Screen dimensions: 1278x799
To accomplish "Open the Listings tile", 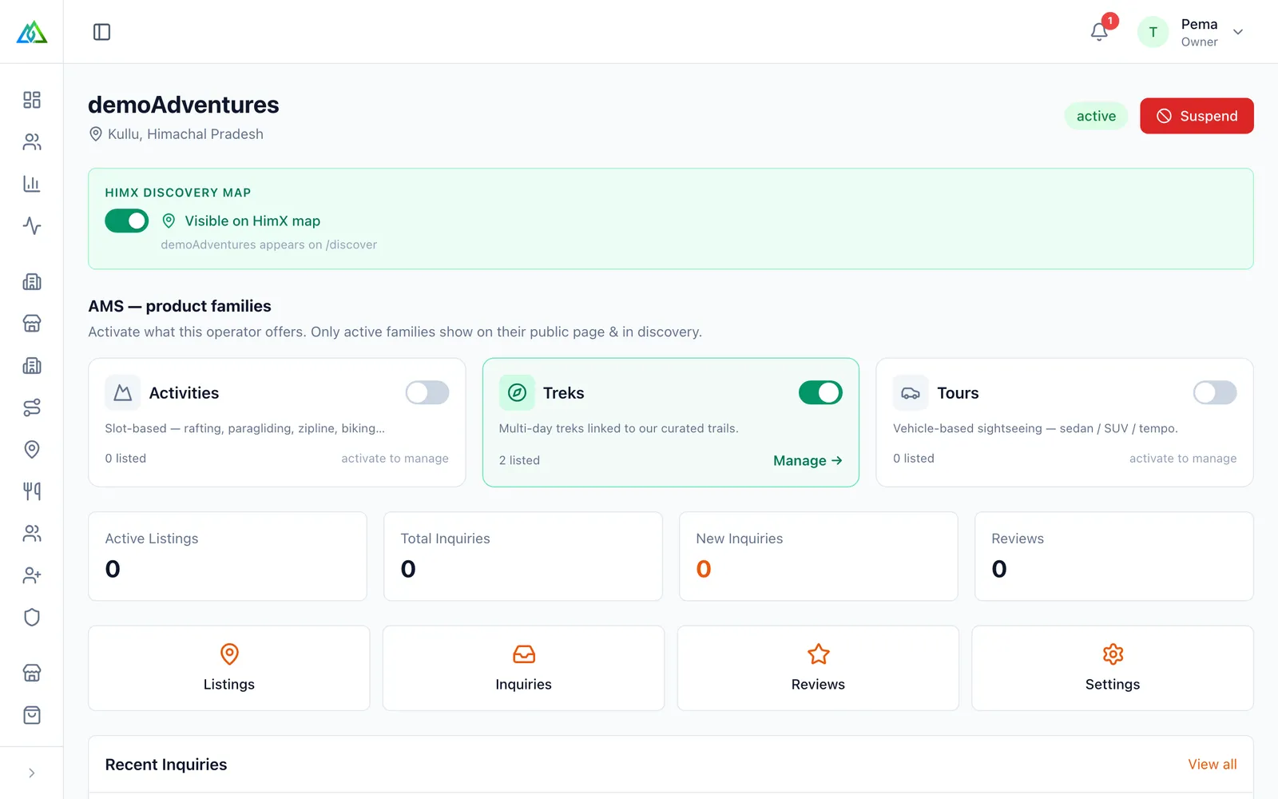I will tap(228, 668).
